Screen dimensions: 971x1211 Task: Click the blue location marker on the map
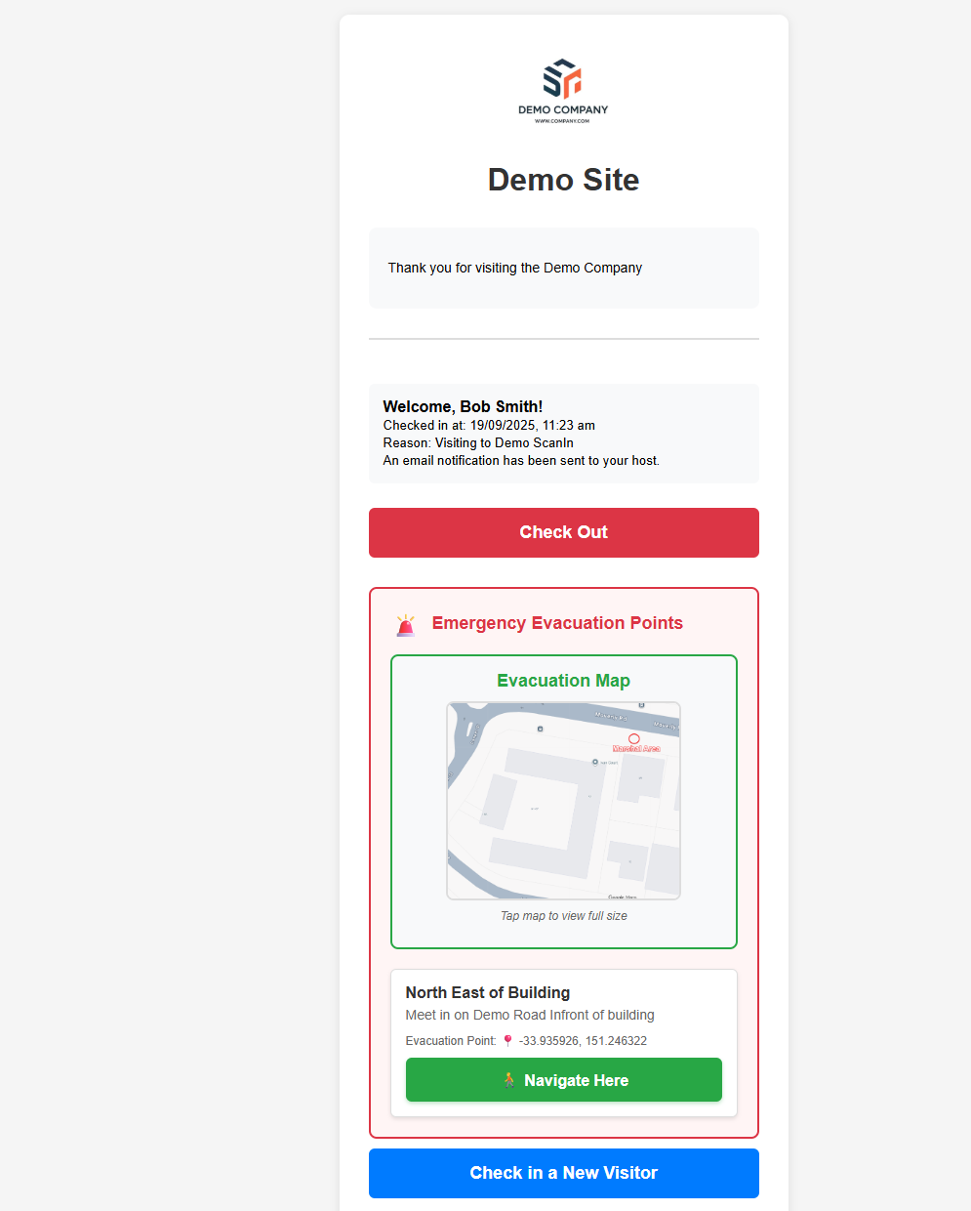click(595, 762)
